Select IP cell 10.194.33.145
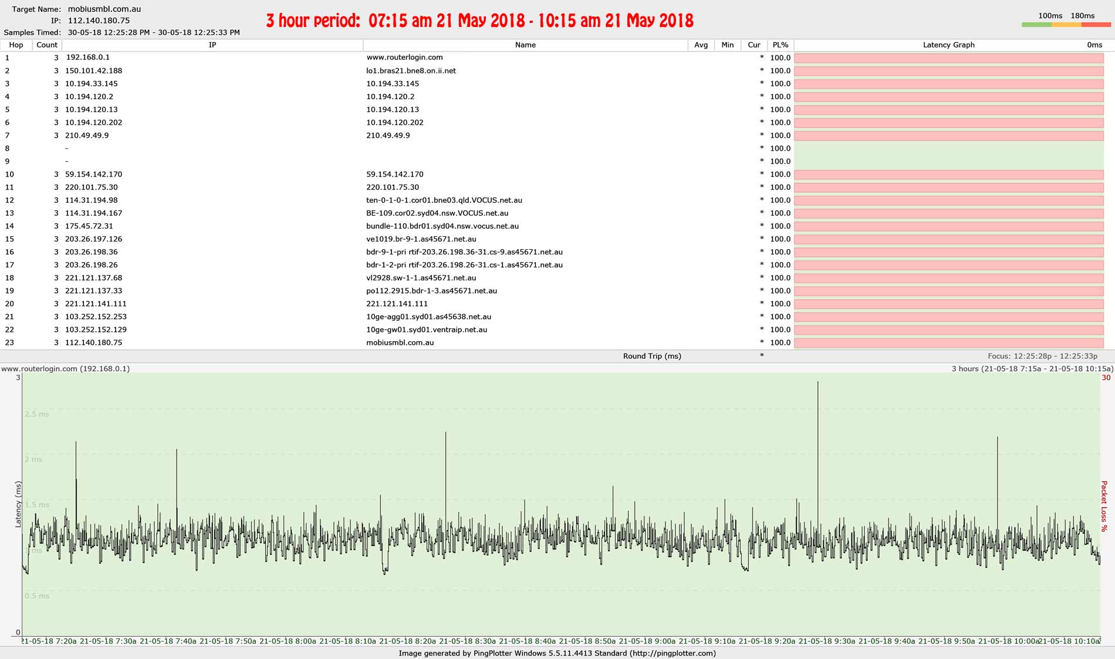 point(92,83)
